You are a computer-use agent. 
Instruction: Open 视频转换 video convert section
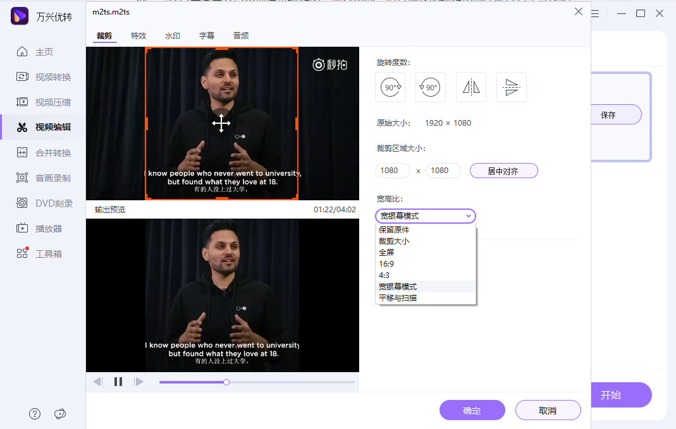(44, 77)
